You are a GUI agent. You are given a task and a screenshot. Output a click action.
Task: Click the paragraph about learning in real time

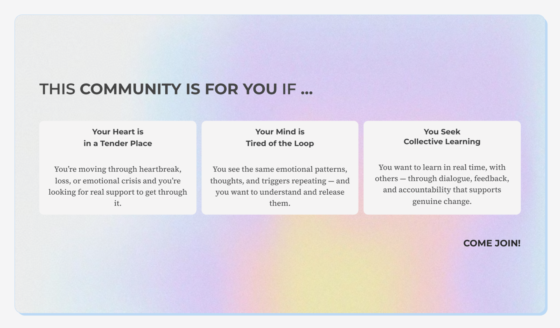[442, 184]
